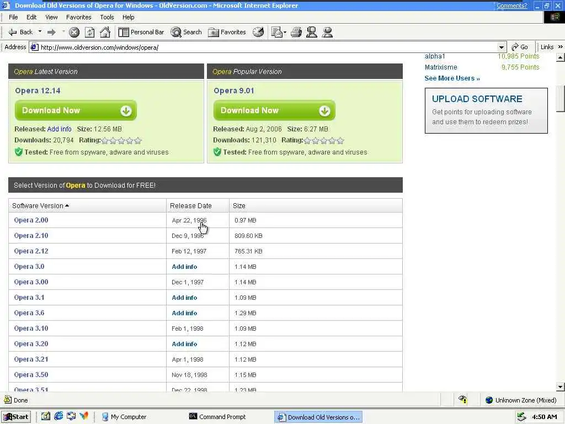Click the Back arrow toolbar button

20,32
